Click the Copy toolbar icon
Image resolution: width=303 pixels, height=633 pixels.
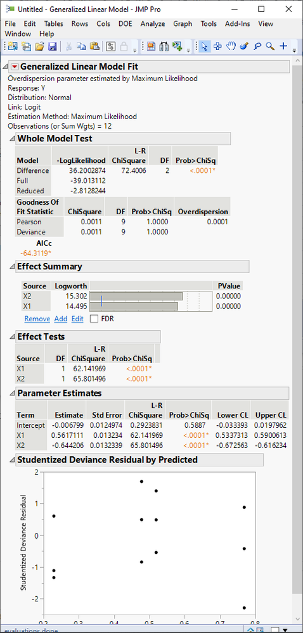[81, 47]
